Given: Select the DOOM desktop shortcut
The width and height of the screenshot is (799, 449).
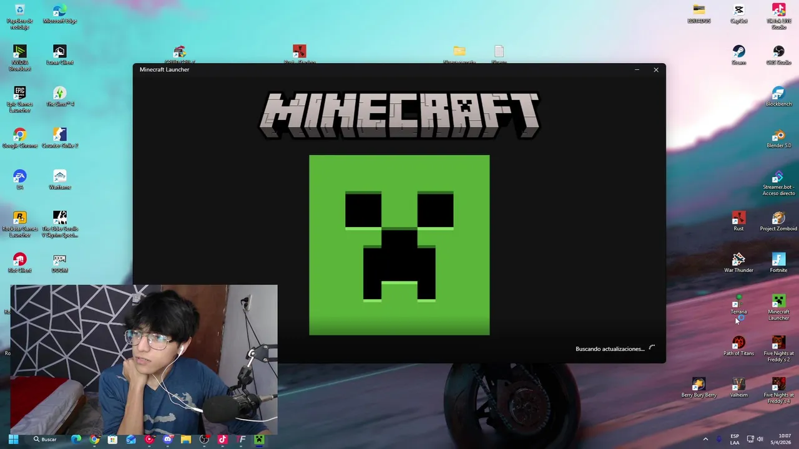Looking at the screenshot, I should (x=60, y=263).
